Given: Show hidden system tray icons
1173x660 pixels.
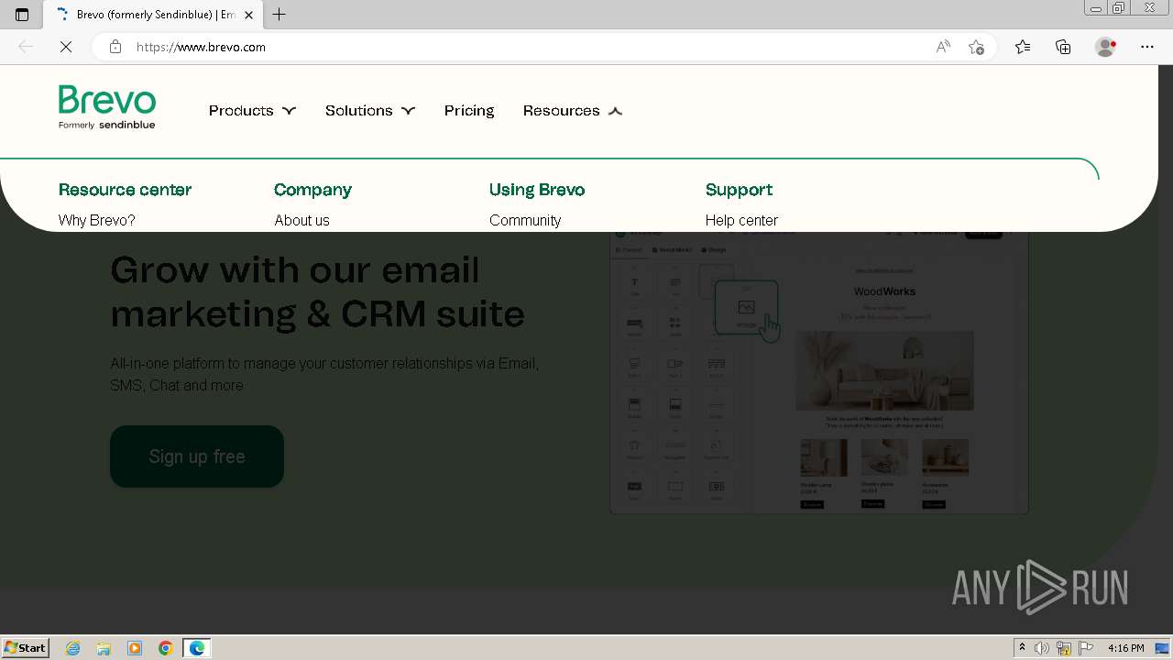Looking at the screenshot, I should (1023, 648).
